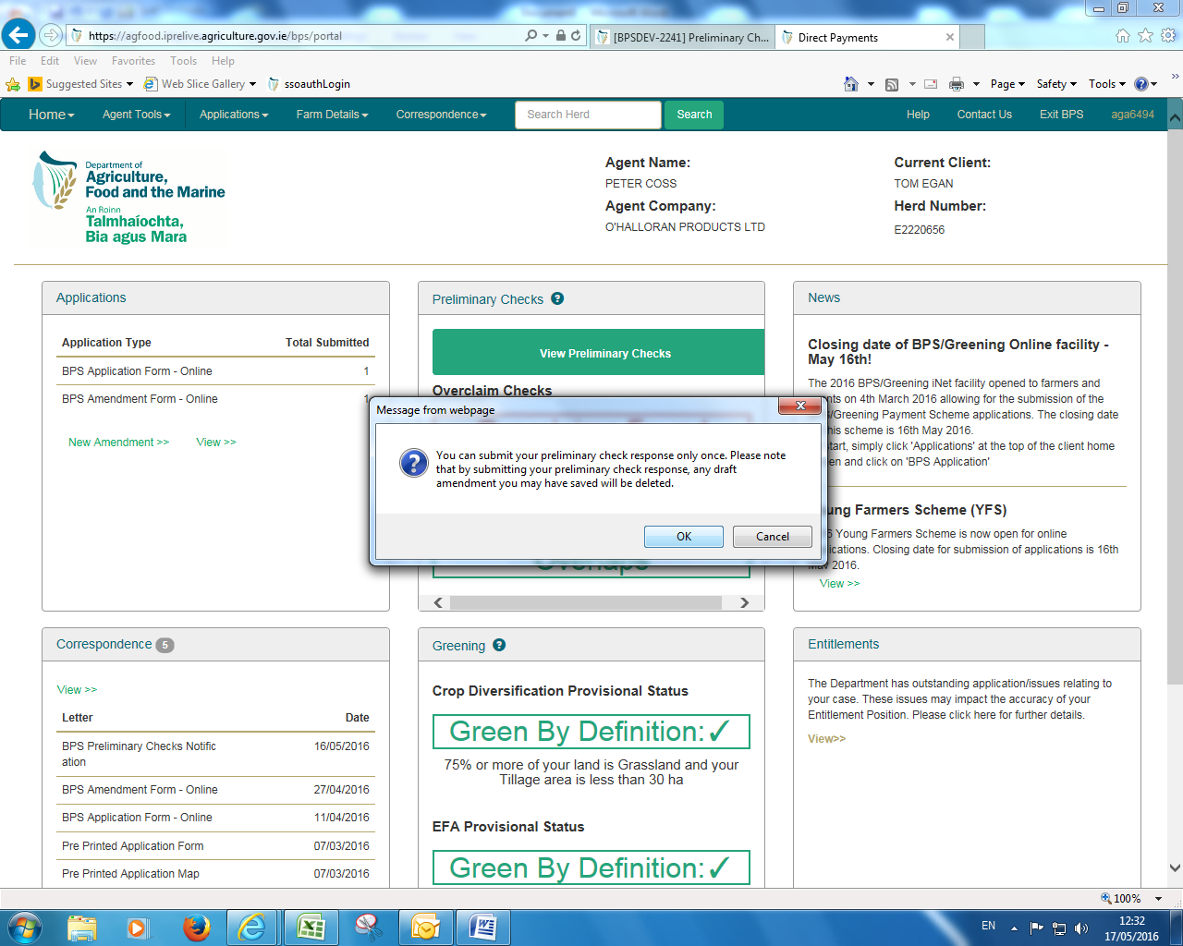Click inside the Search Herd input field
The width and height of the screenshot is (1183, 946).
tap(588, 115)
